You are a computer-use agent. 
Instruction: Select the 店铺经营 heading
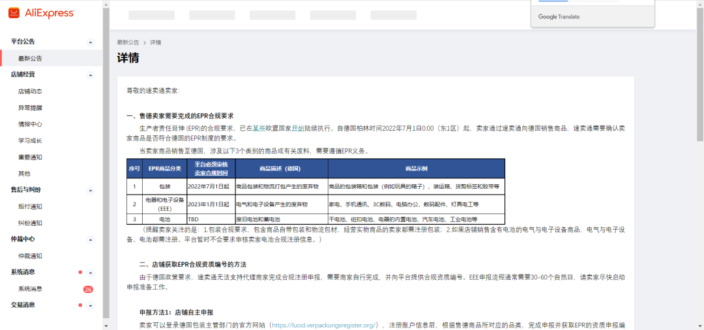coord(23,74)
